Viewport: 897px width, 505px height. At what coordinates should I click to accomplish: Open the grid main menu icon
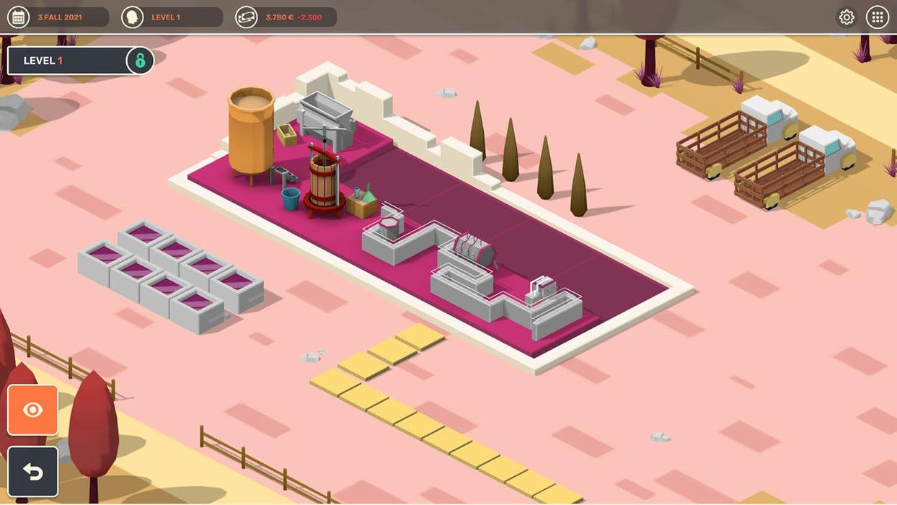pos(878,16)
